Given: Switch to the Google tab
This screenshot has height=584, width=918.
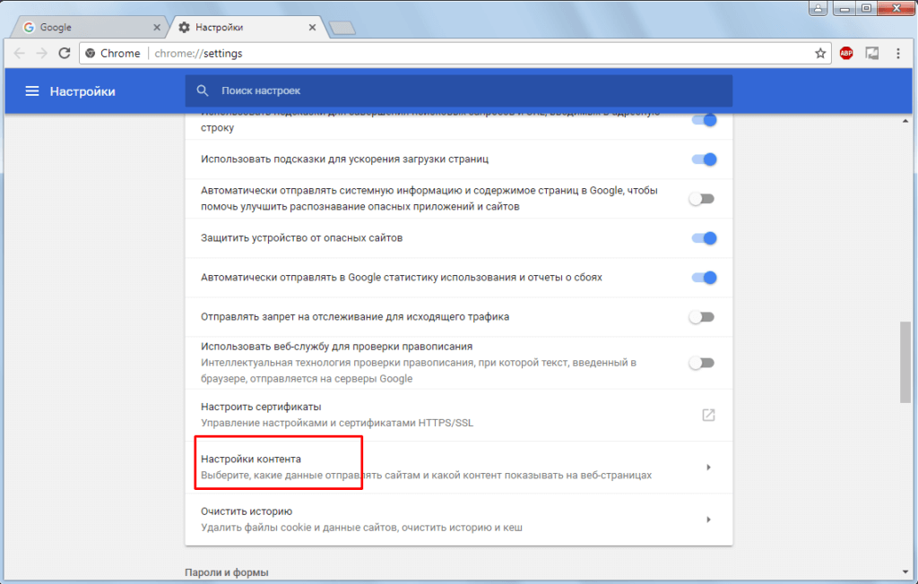Looking at the screenshot, I should coord(91,27).
